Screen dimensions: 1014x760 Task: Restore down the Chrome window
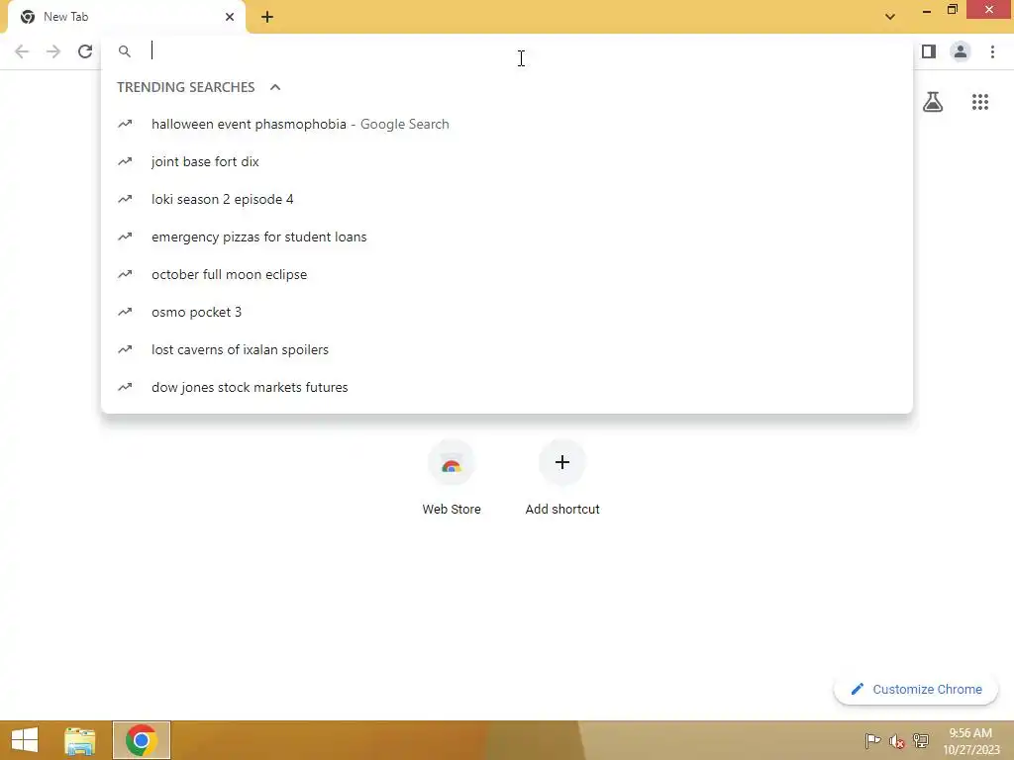tap(952, 10)
